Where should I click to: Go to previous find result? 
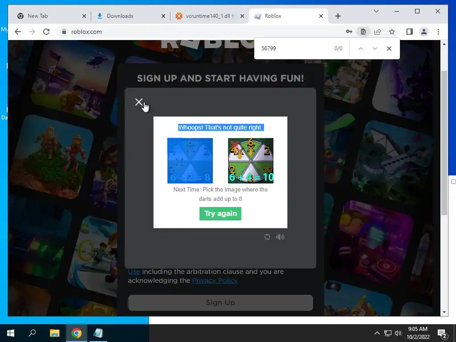click(x=361, y=49)
